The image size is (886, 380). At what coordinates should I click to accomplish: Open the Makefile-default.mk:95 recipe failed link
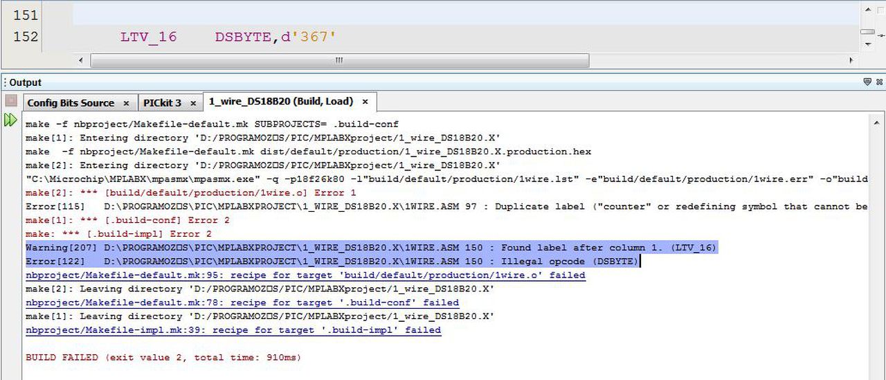pyautogui.click(x=305, y=275)
